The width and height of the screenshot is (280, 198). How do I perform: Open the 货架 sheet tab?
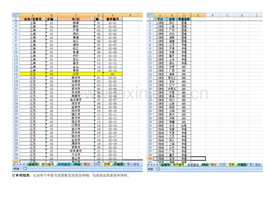107,165
